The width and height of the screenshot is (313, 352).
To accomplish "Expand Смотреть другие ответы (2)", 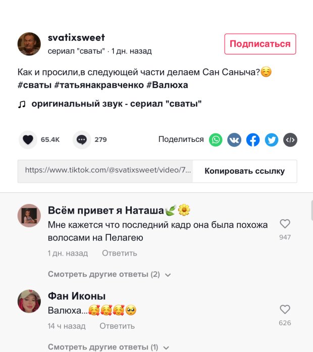I will coord(109,274).
